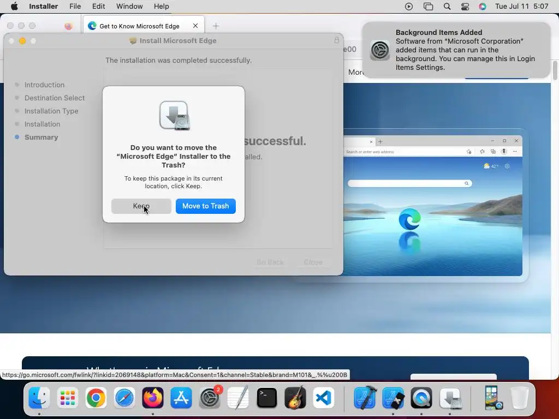Viewport: 559px width, 419px height.
Task: Click the Edge browser preview image on webpage
Action: click(x=433, y=206)
